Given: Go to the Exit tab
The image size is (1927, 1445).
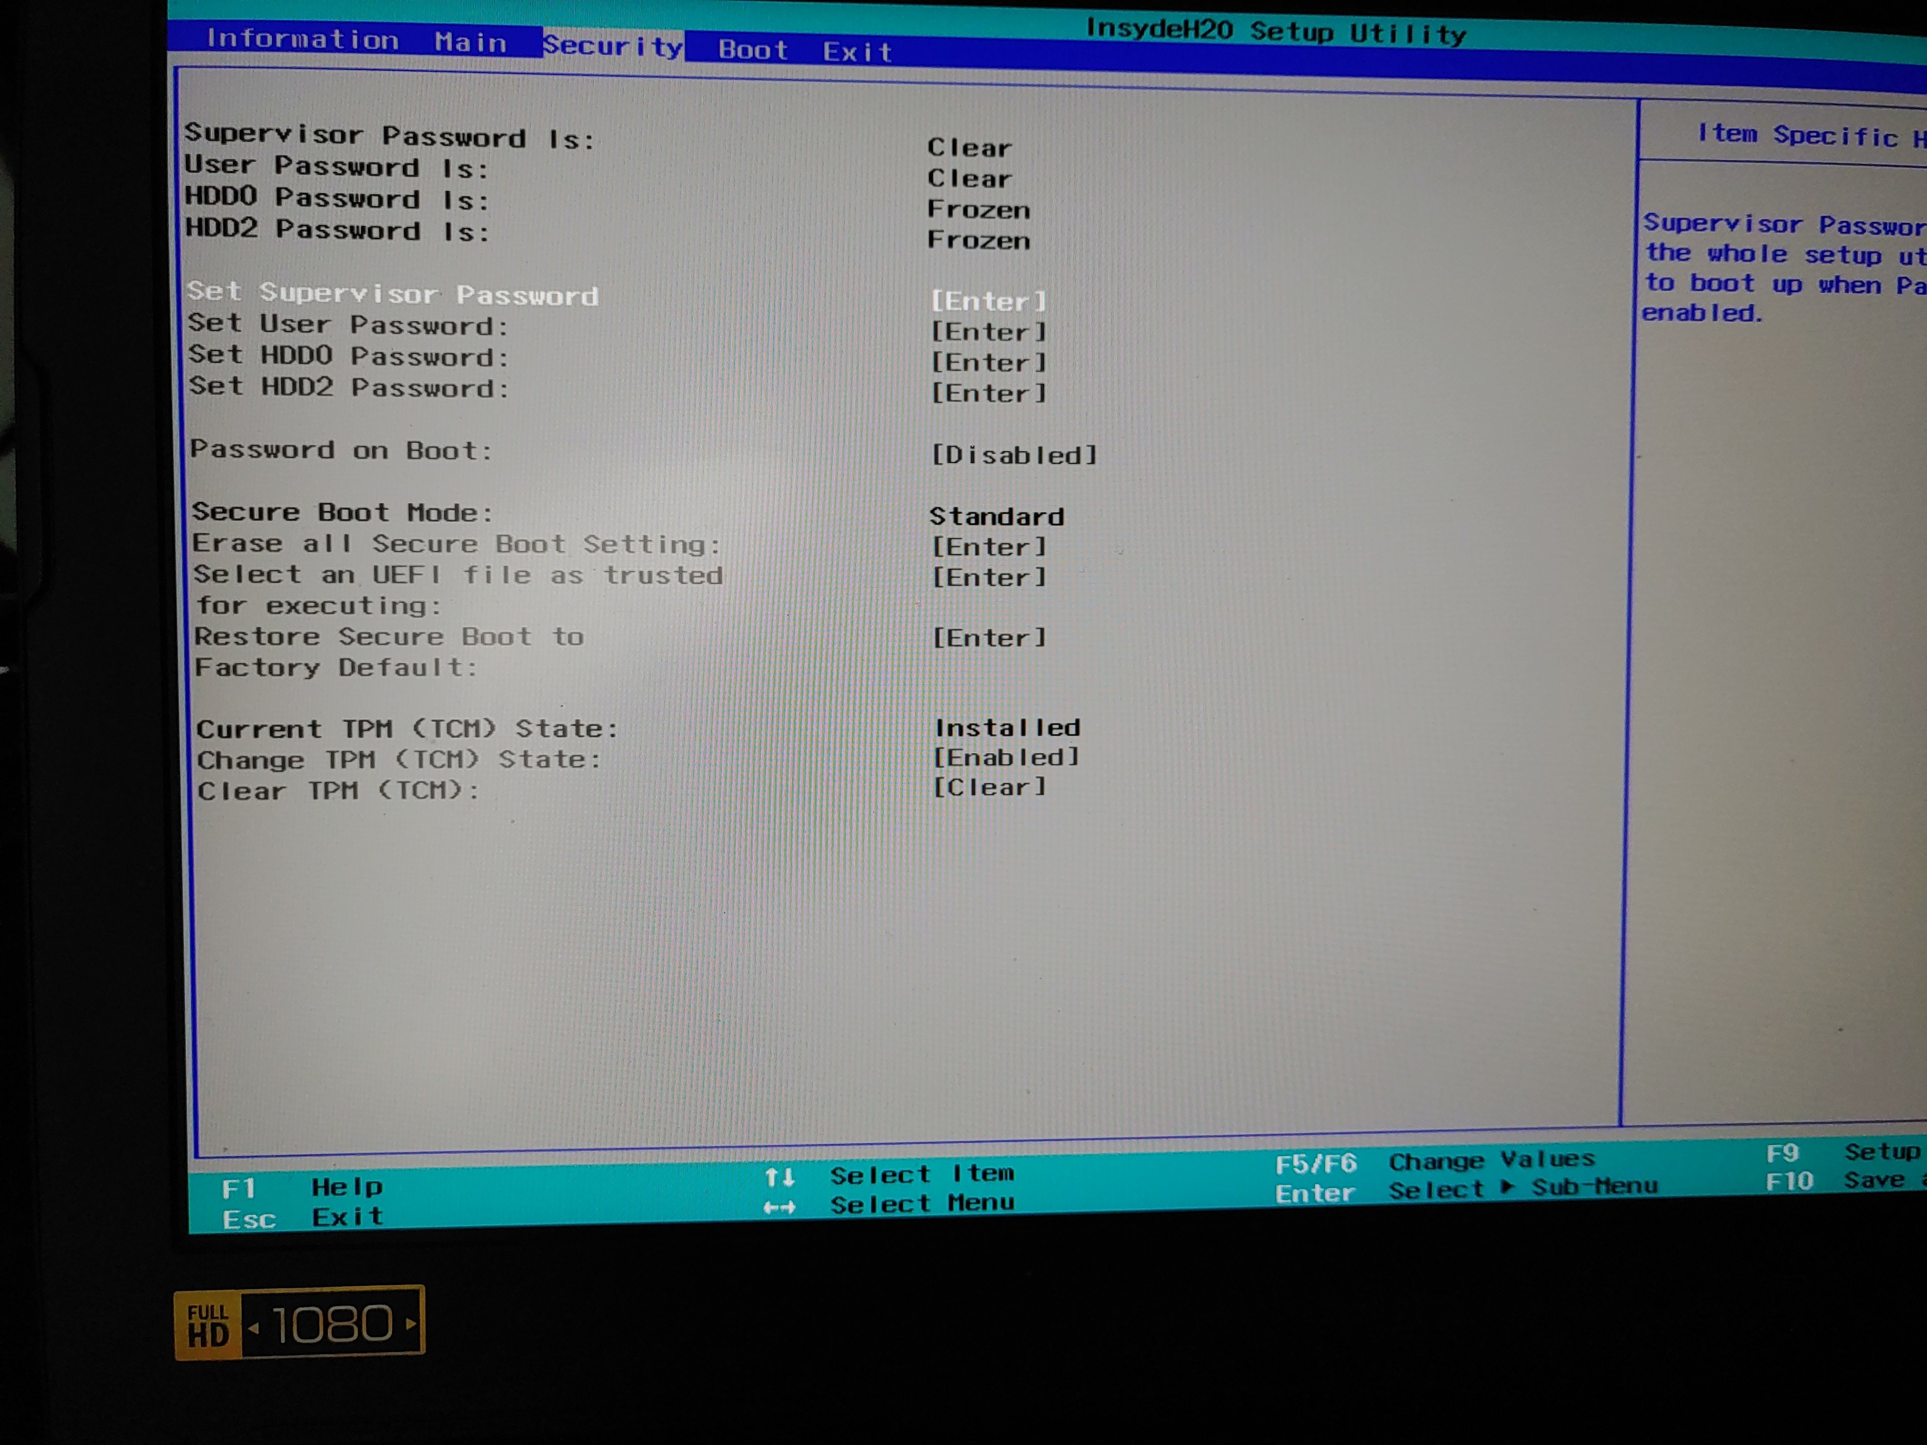Looking at the screenshot, I should tap(857, 52).
